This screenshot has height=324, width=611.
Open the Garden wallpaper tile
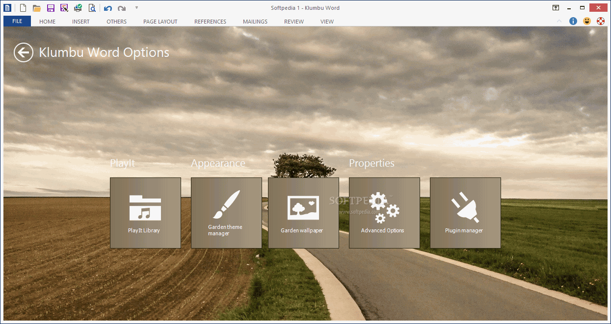[303, 213]
